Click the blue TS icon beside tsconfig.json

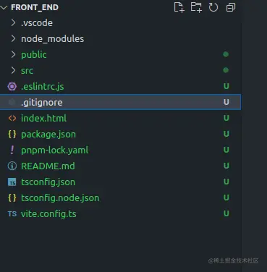12,182
